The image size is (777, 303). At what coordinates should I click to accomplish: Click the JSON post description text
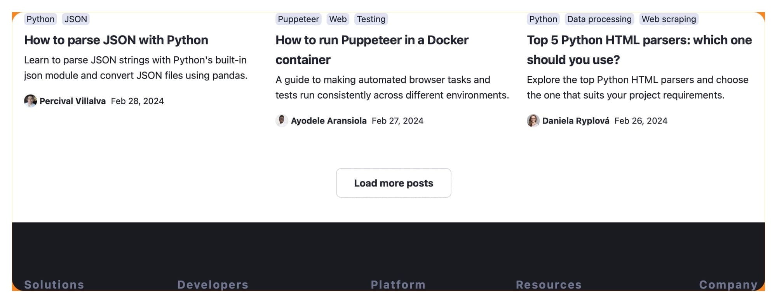click(x=136, y=68)
